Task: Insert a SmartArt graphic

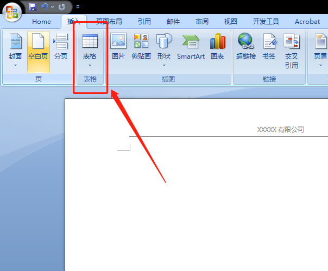Action: [191, 47]
